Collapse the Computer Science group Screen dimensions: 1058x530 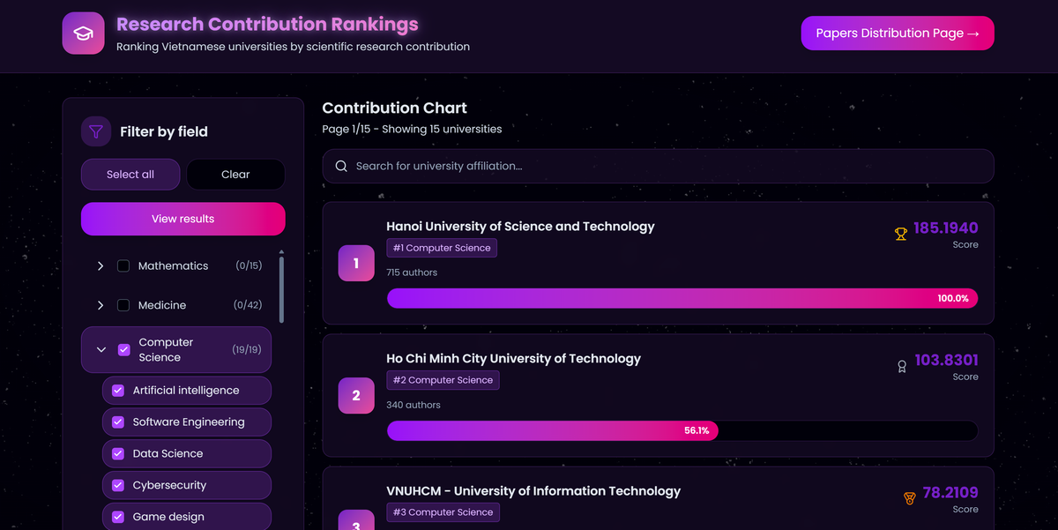tap(101, 350)
